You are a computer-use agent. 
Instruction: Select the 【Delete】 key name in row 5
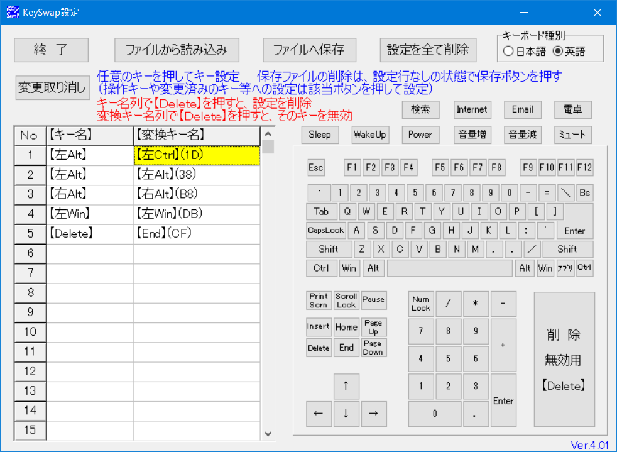point(90,234)
